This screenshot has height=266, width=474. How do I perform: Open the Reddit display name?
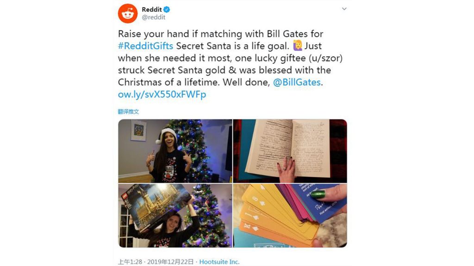click(x=152, y=10)
